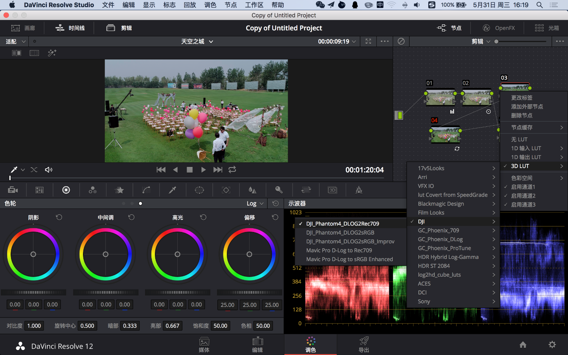Open the 调色 menu in menu bar
Viewport: 568px width, 355px height.
(210, 5)
